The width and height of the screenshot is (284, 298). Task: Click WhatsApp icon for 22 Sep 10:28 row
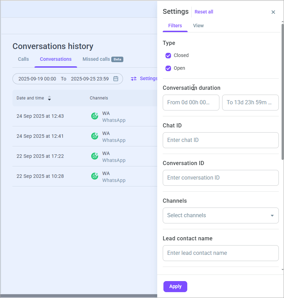pyautogui.click(x=95, y=176)
